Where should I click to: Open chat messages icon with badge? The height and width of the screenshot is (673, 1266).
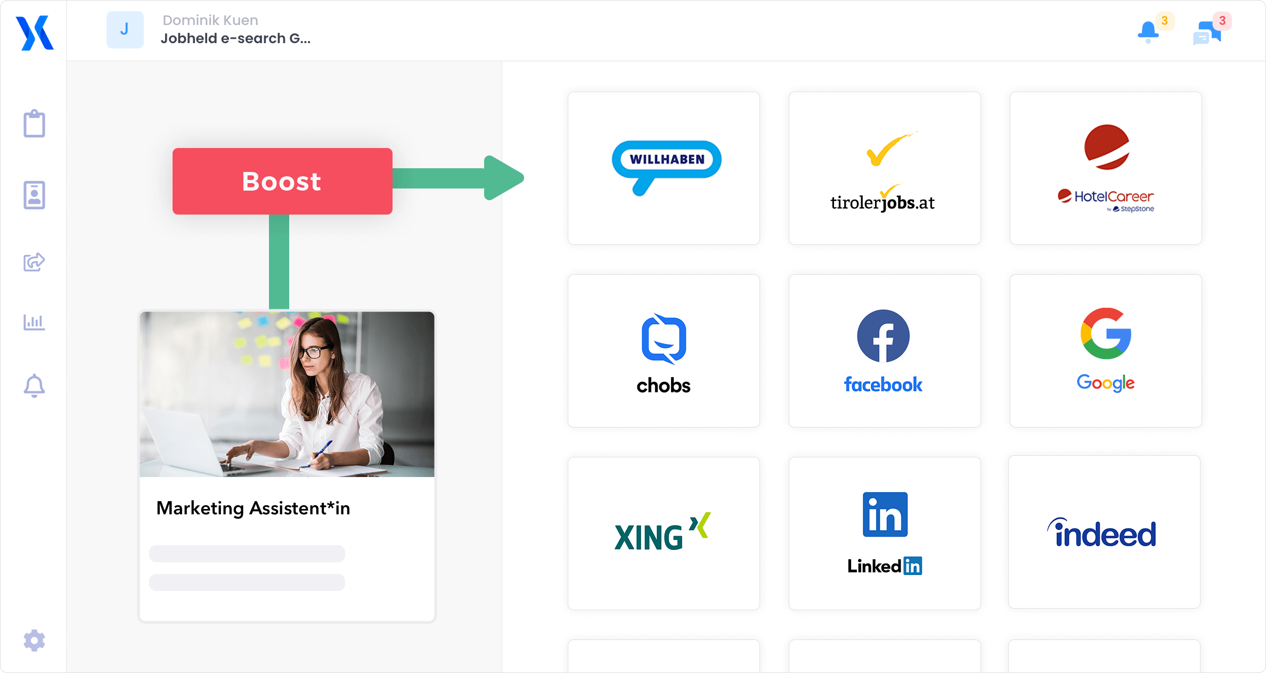point(1207,33)
